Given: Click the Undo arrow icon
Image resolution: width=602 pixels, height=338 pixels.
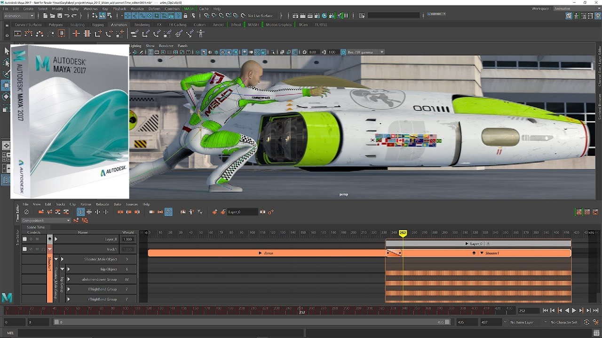Looking at the screenshot, I should (67, 15).
